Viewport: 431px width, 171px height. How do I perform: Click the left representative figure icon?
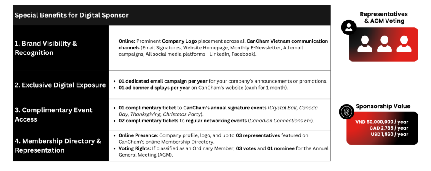click(x=364, y=44)
